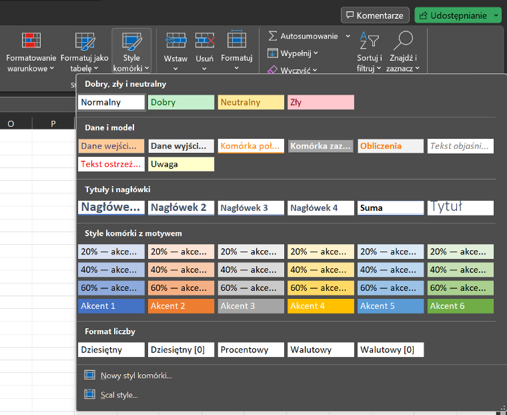Image resolution: width=507 pixels, height=415 pixels.
Task: Choose Nowy styl komórki menu entry
Action: [x=136, y=376]
